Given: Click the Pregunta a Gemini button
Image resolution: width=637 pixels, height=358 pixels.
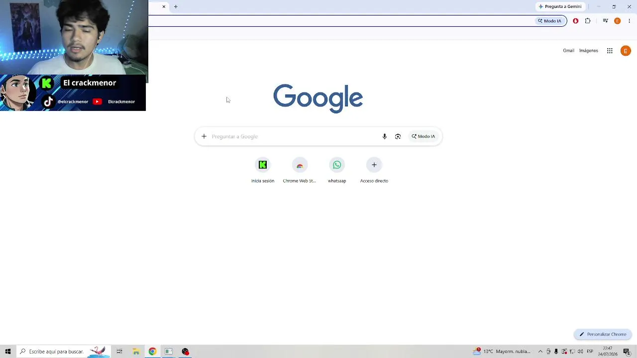Looking at the screenshot, I should coord(560,6).
